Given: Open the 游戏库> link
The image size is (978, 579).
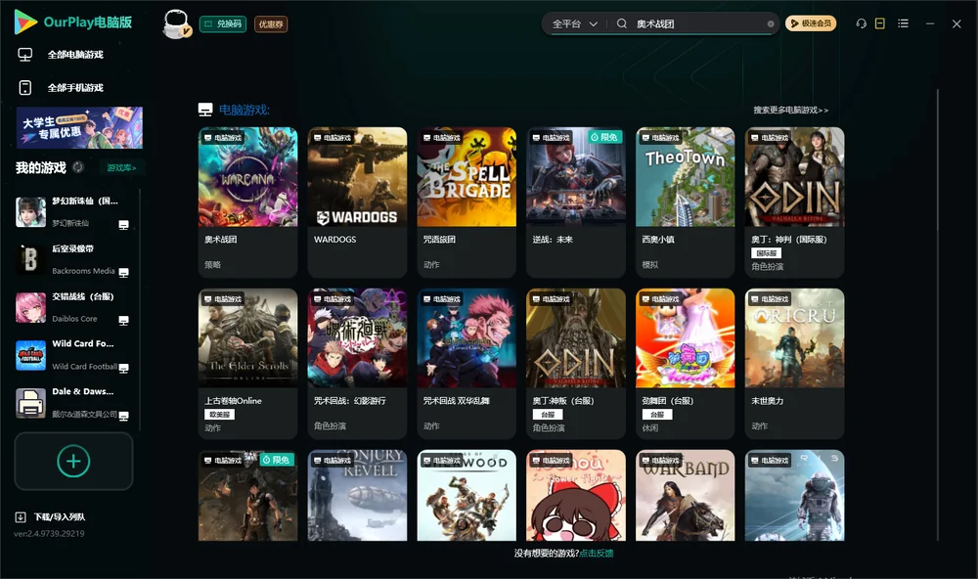Looking at the screenshot, I should click(x=121, y=167).
